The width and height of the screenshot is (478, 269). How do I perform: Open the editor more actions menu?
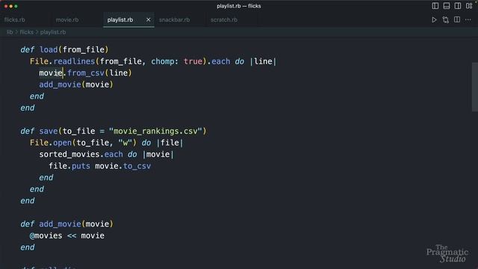click(468, 20)
